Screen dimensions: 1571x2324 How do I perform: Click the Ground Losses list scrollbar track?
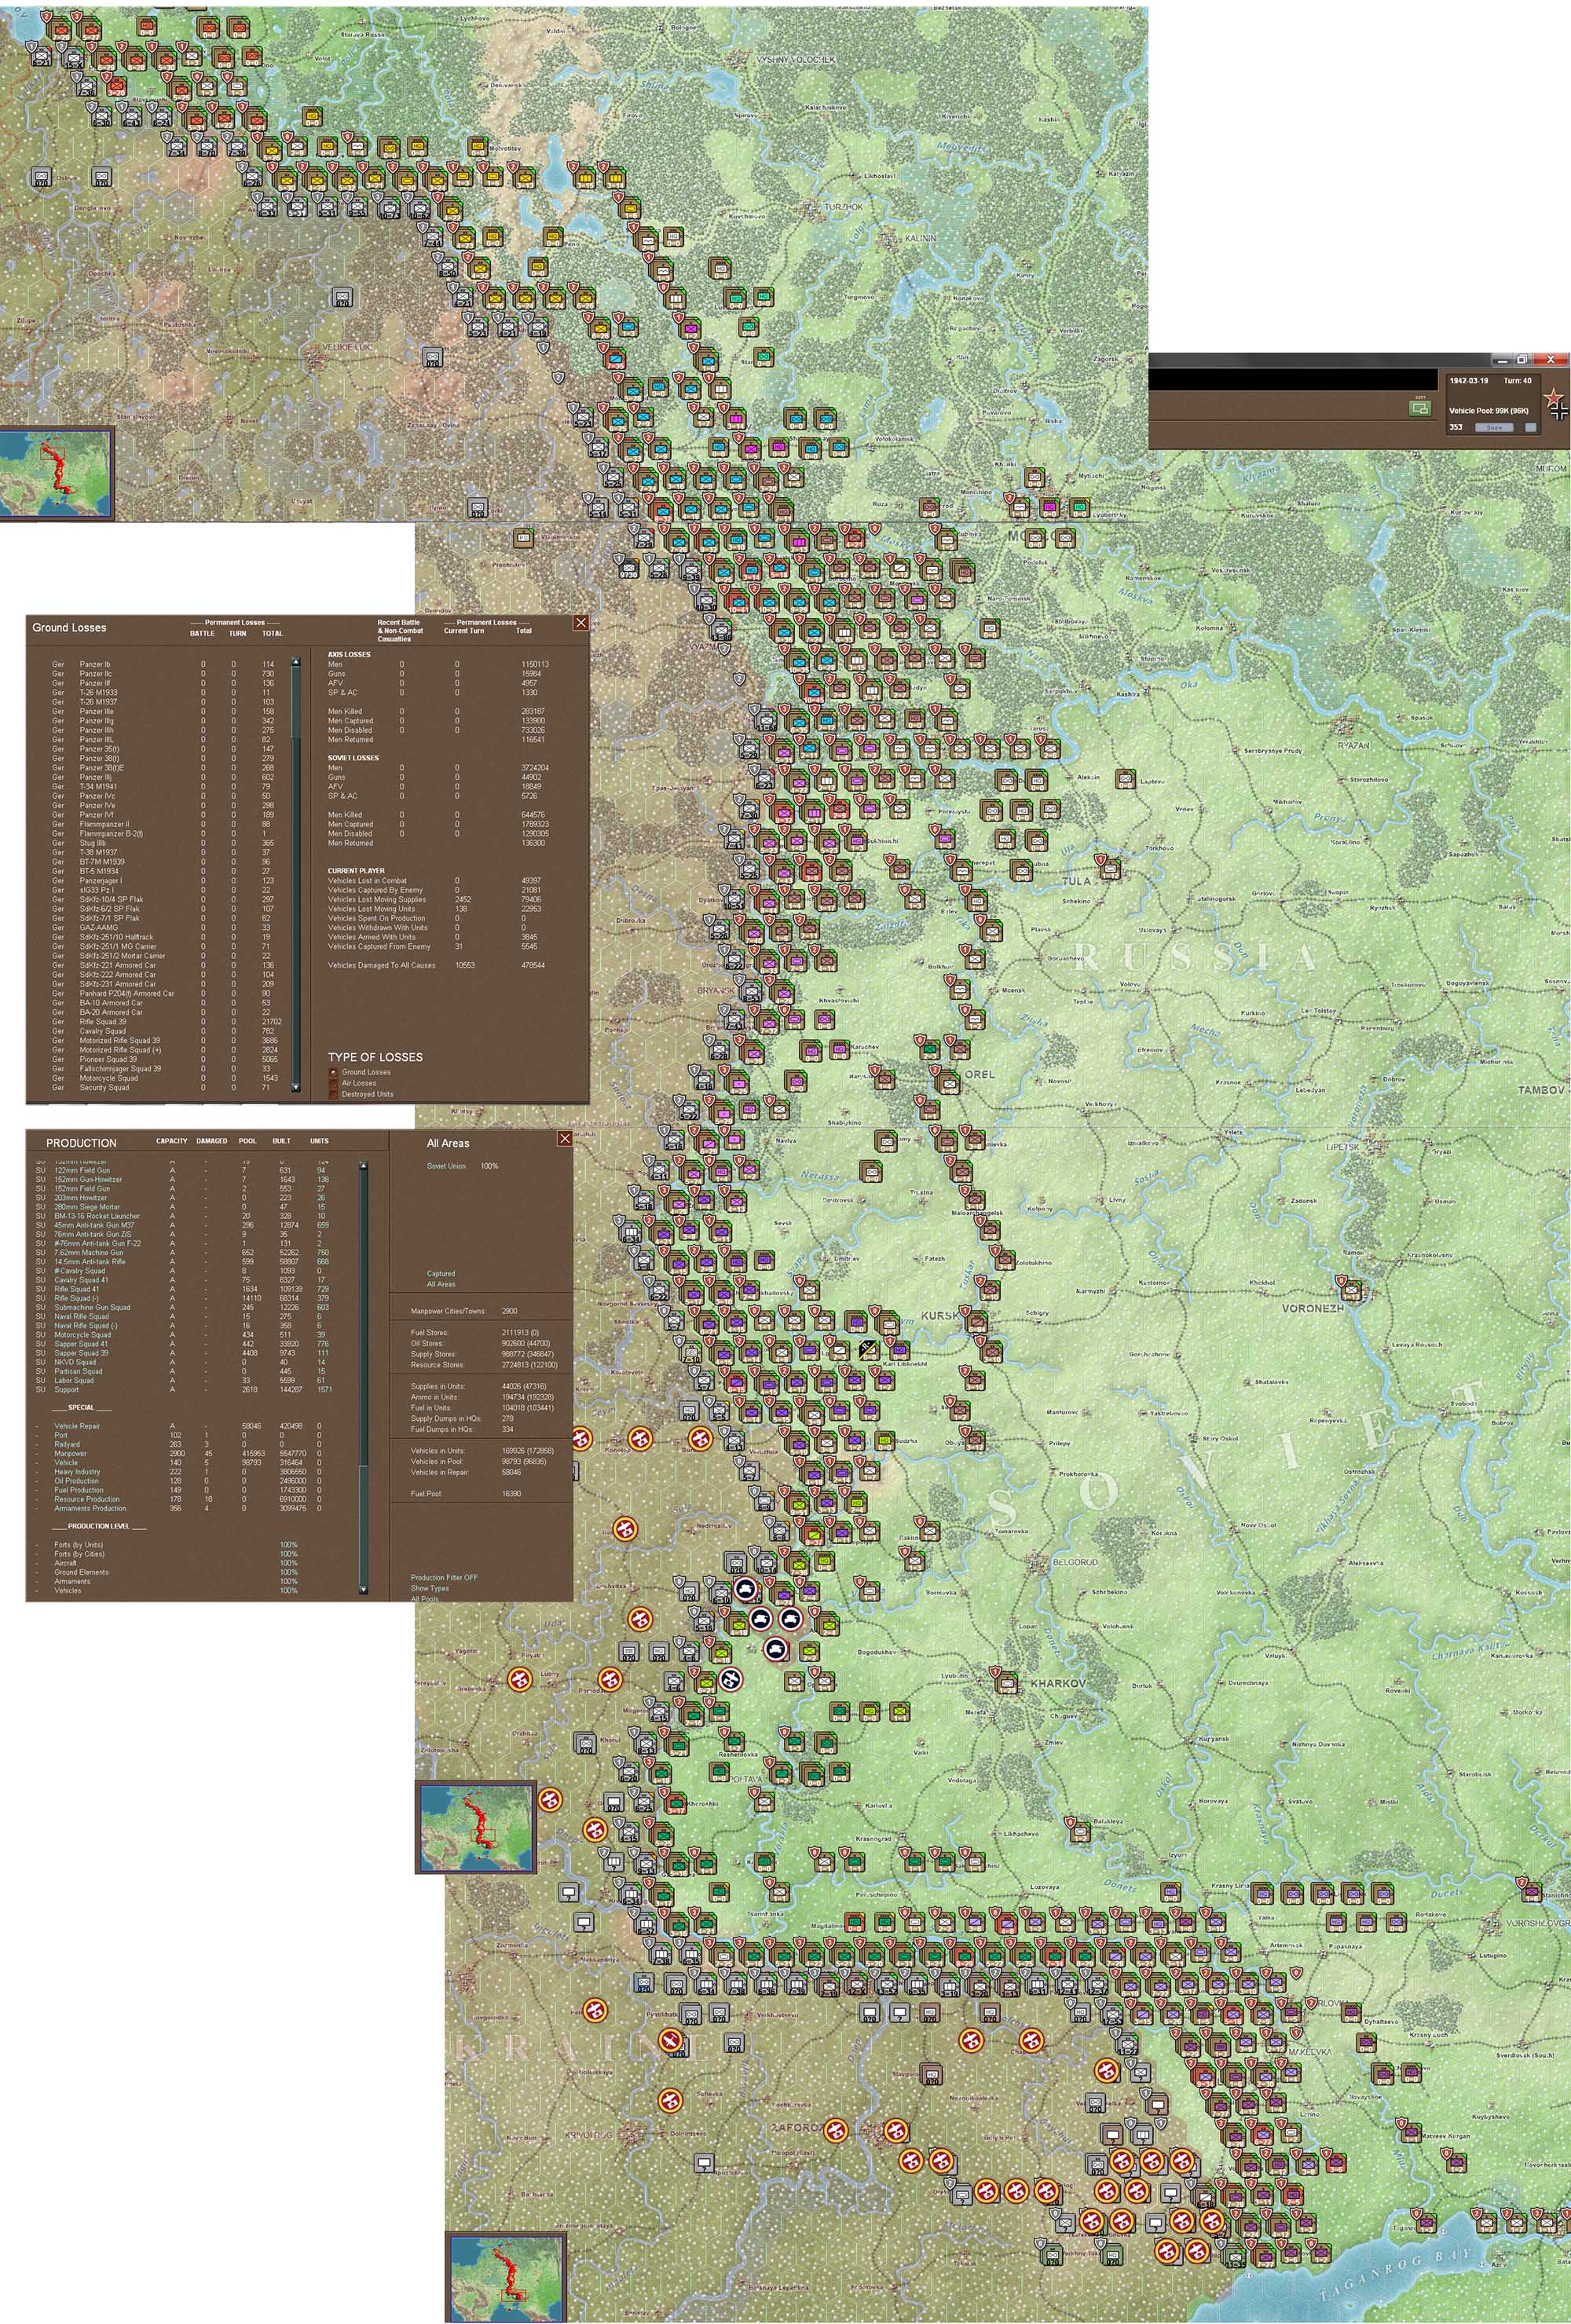pyautogui.click(x=295, y=875)
